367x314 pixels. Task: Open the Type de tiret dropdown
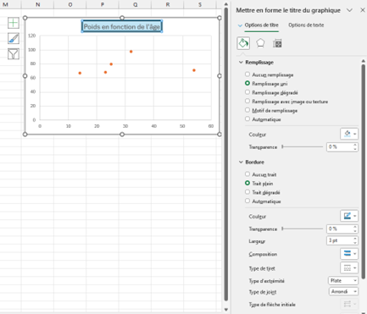coord(349,268)
